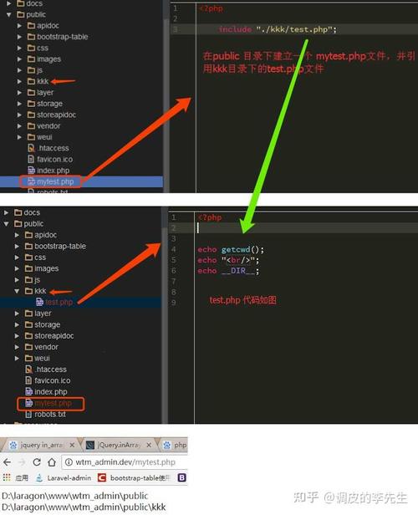The height and width of the screenshot is (515, 418).
Task: Click the robots.txt file icon in lower tree
Action: click(29, 414)
